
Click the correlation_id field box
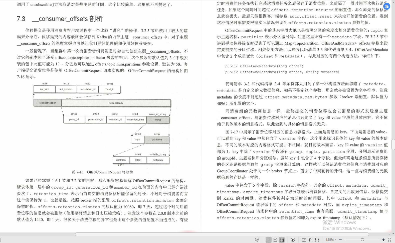coord(87,89)
